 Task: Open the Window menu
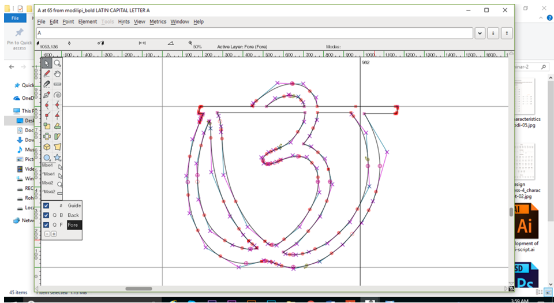pos(180,21)
